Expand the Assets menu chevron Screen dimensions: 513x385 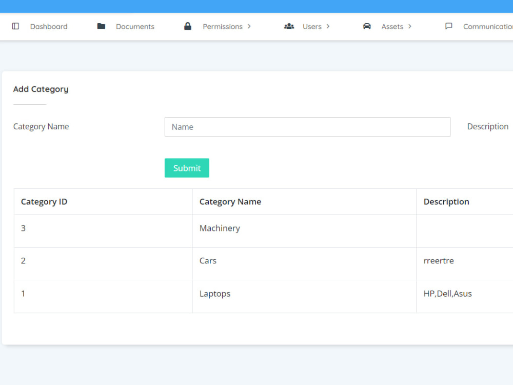pos(409,26)
